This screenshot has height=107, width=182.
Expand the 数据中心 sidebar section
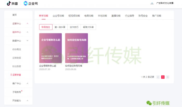[28, 41]
